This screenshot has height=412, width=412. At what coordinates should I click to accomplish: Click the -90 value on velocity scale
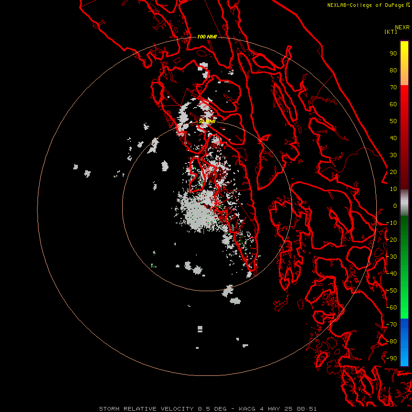391,358
